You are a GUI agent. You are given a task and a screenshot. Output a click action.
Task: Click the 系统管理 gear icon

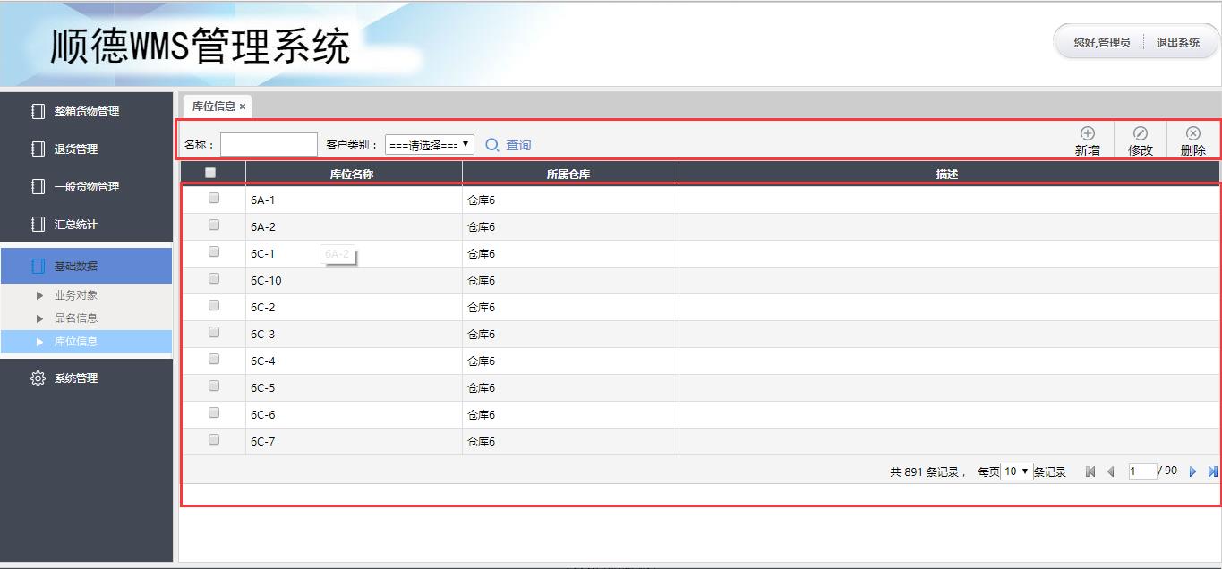[x=38, y=378]
